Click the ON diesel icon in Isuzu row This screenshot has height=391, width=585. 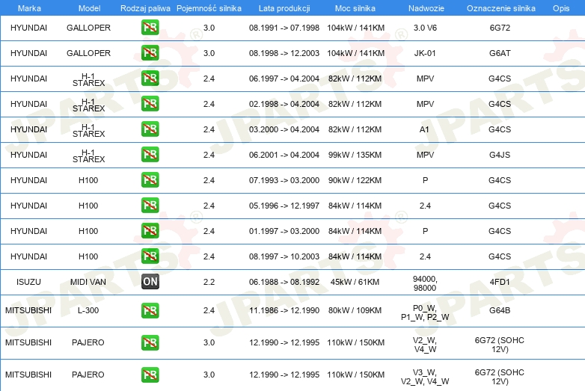[x=150, y=282]
